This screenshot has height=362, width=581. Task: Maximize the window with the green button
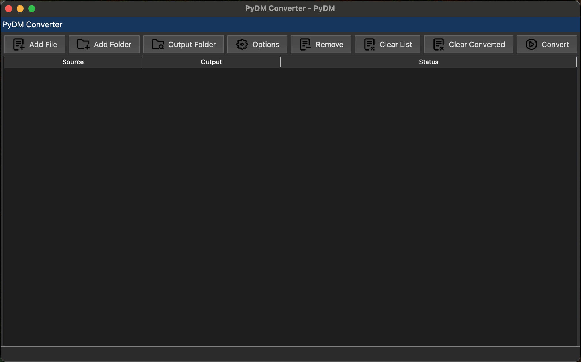(32, 9)
